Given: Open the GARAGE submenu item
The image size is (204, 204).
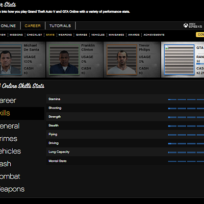Looking at the screenshot, I should click(x=82, y=35).
